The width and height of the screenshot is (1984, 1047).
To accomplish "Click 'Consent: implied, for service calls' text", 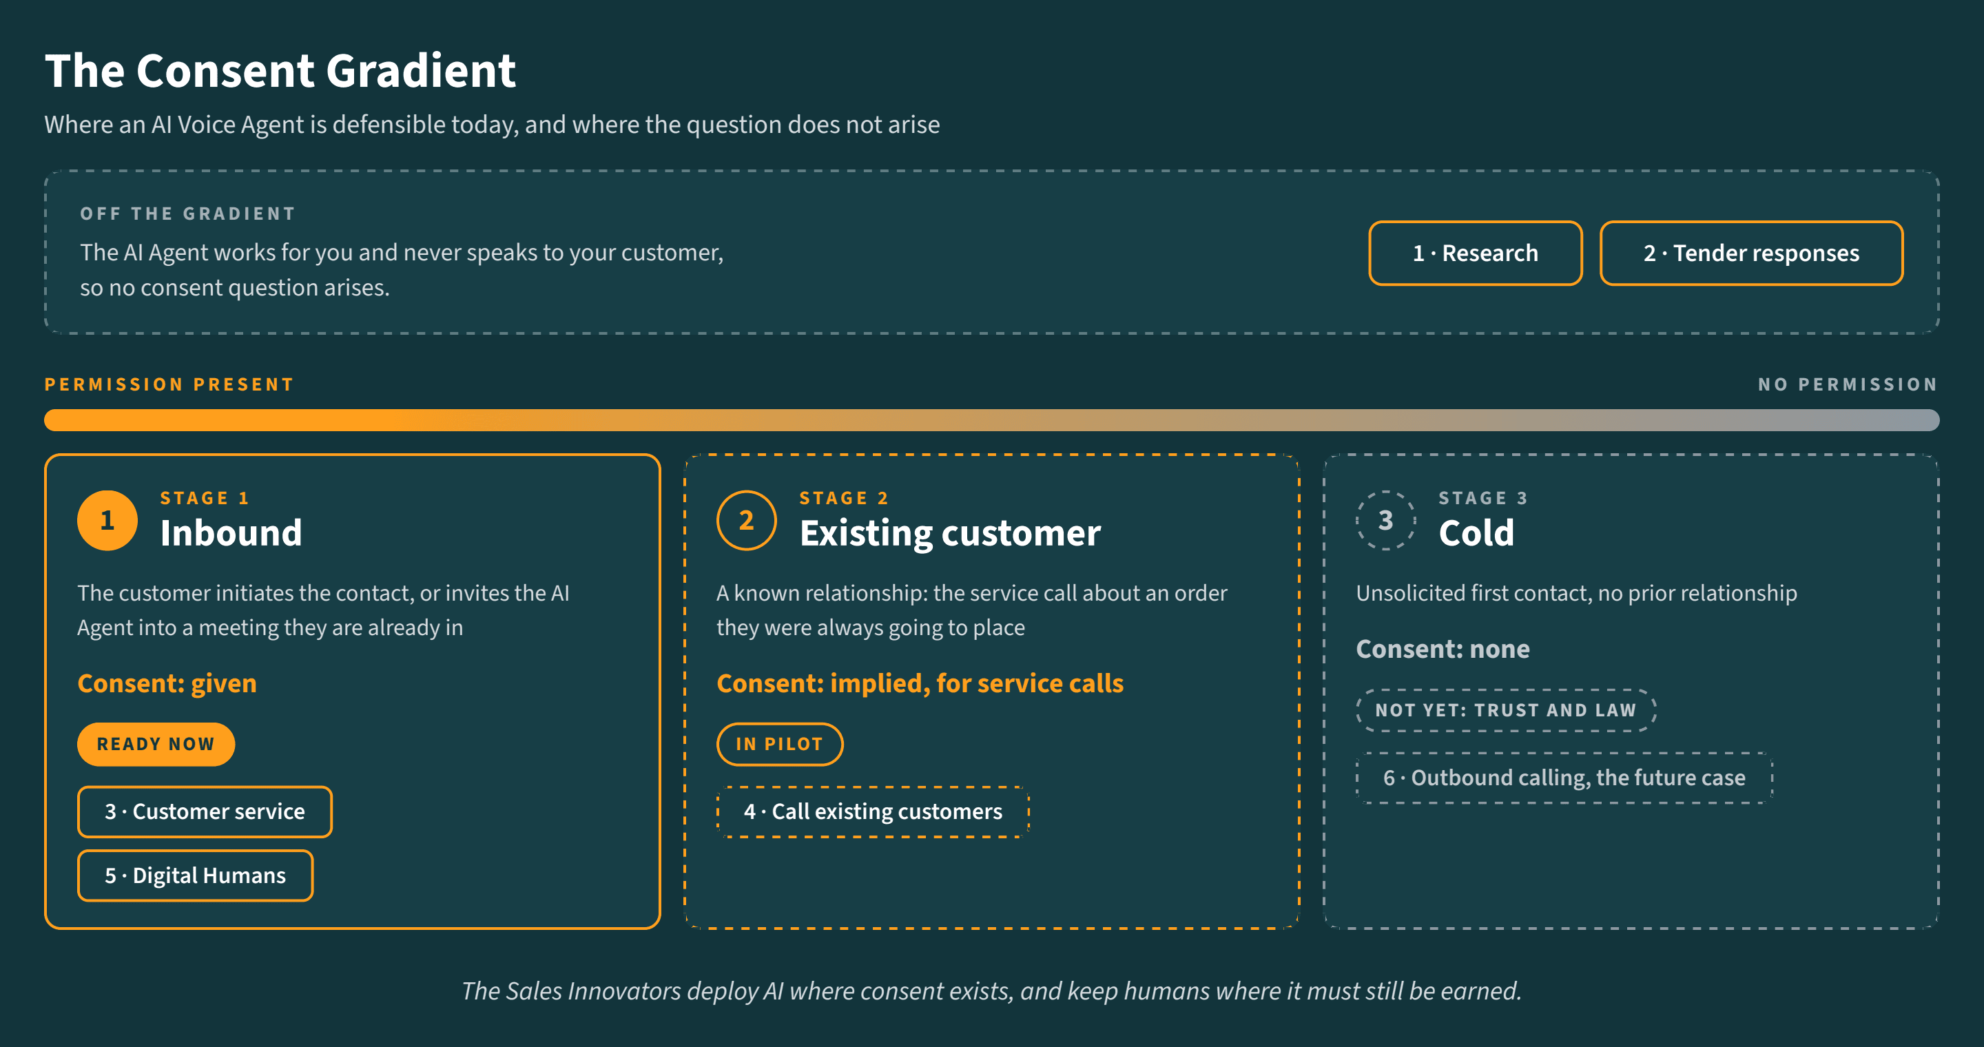I will click(920, 683).
